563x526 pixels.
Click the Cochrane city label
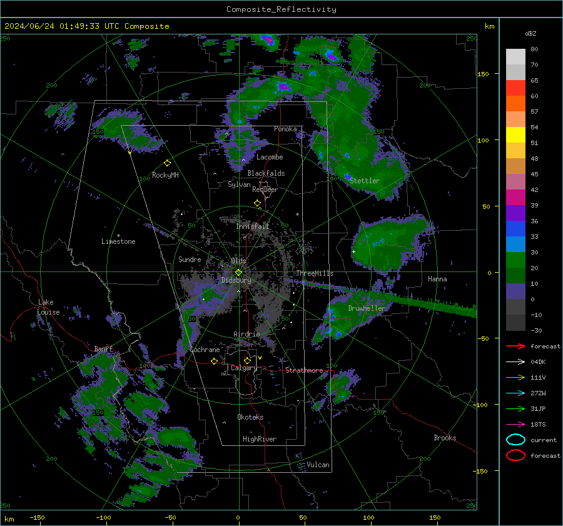click(205, 350)
